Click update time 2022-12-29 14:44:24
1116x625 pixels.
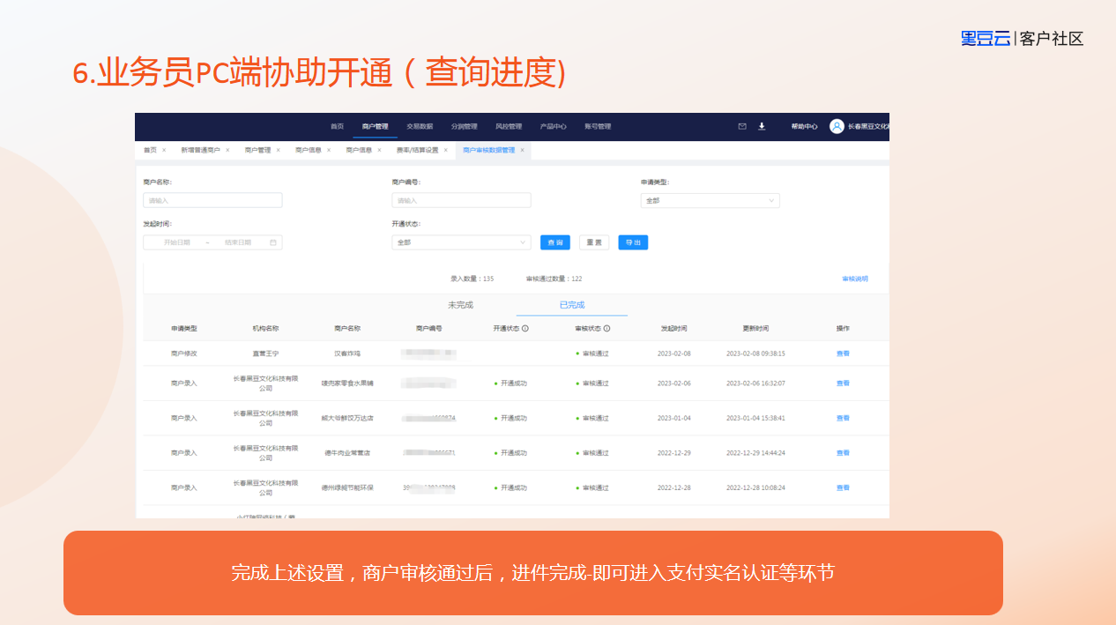[755, 453]
